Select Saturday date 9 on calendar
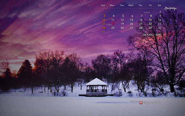This screenshot has height=116, width=185. [x=160, y=16]
